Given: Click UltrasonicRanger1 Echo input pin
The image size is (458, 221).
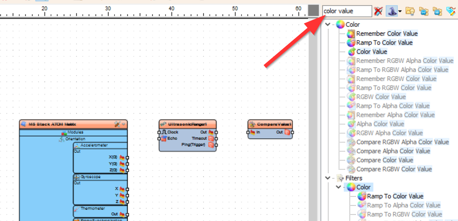Looking at the screenshot, I should pos(159,139).
